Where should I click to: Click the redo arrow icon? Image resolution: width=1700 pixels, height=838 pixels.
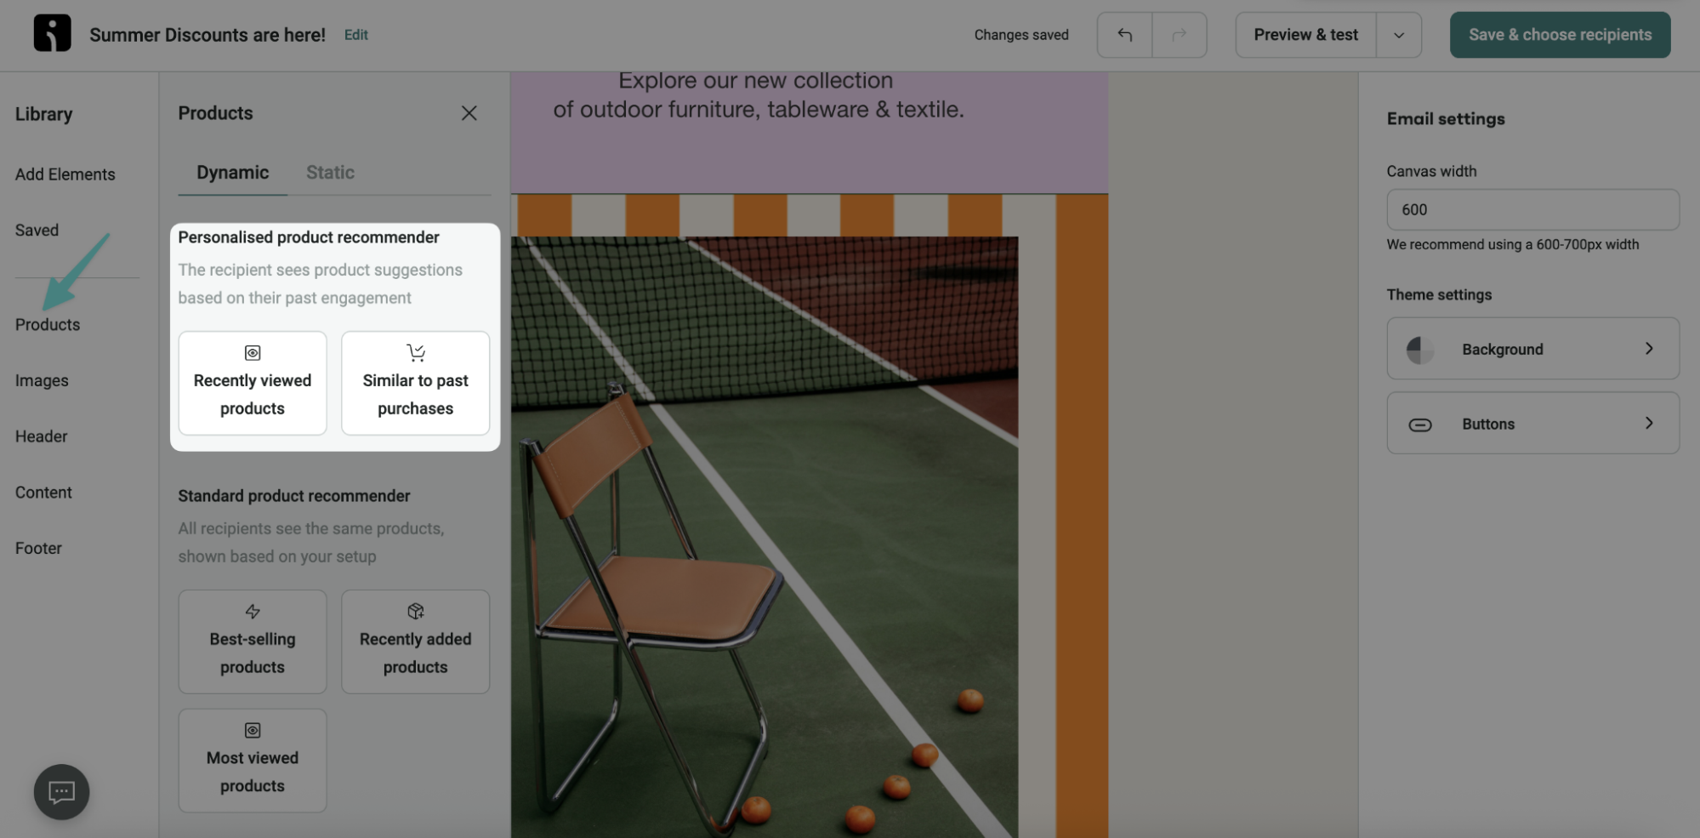point(1180,35)
